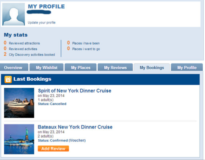The width and height of the screenshot is (205, 160).
Task: Click the Add Review button
Action: 53,148
